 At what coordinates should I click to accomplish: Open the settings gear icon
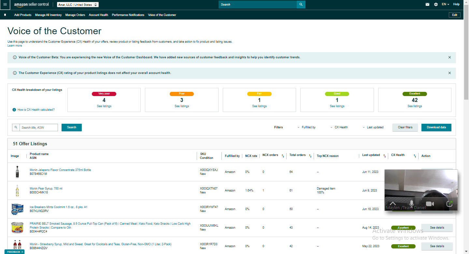coord(436,5)
